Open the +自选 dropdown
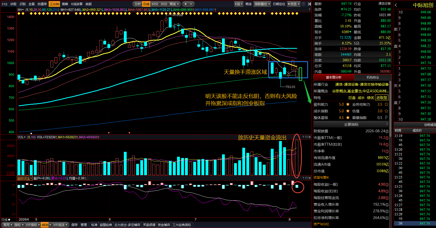Viewport: 436px width, 228px height. tap(294, 4)
